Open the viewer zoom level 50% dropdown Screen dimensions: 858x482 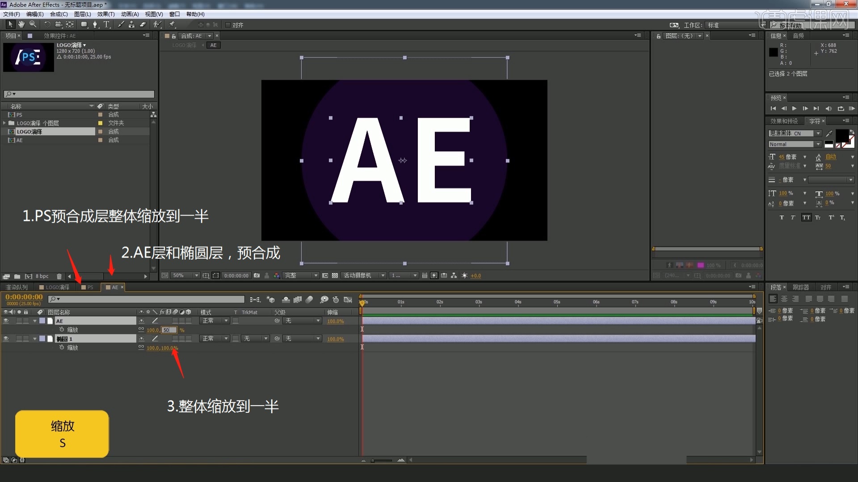tap(185, 275)
